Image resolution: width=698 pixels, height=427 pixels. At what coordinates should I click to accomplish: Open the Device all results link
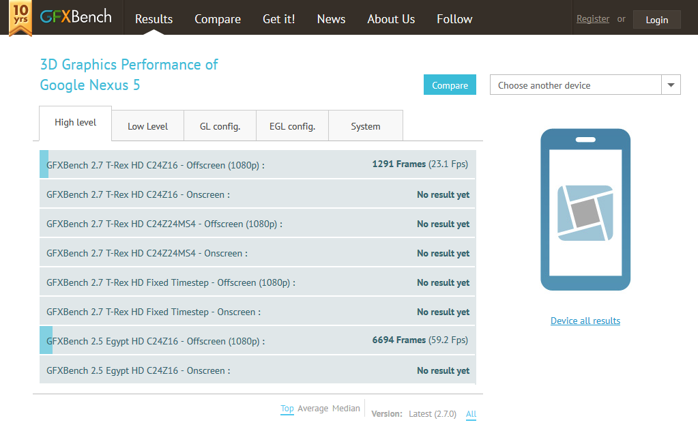tap(585, 321)
